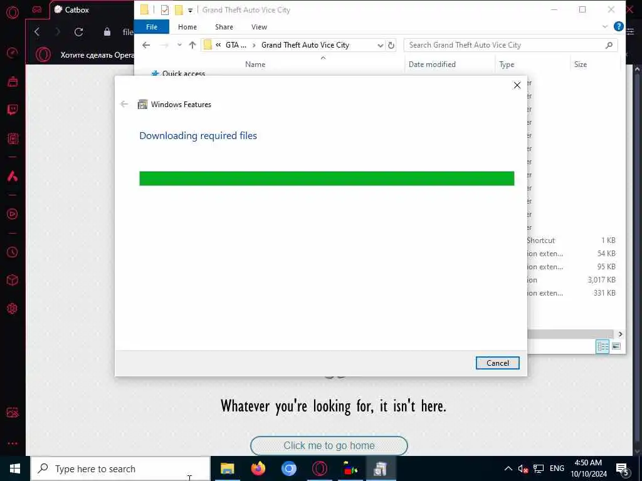The width and height of the screenshot is (642, 481).
Task: Click the '3,017 KB' size cell
Action: pos(601,280)
